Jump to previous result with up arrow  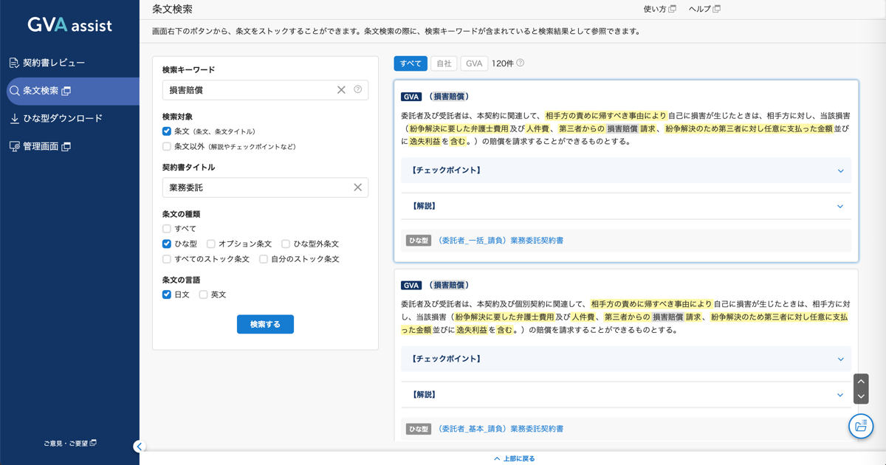tap(861, 382)
